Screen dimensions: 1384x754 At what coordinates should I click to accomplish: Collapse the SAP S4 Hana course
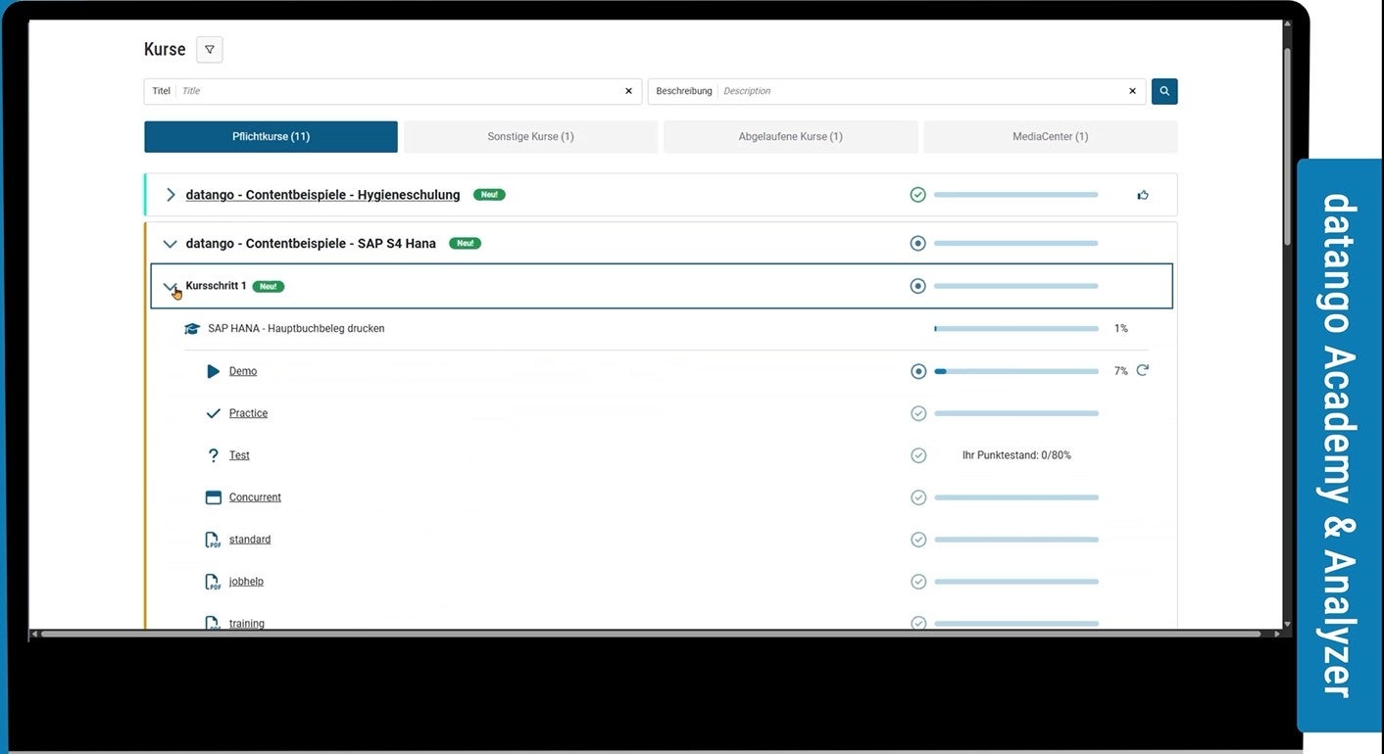click(x=171, y=244)
